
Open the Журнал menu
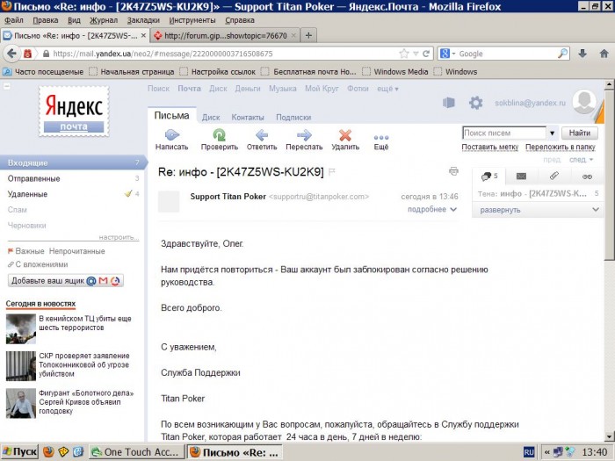[104, 20]
